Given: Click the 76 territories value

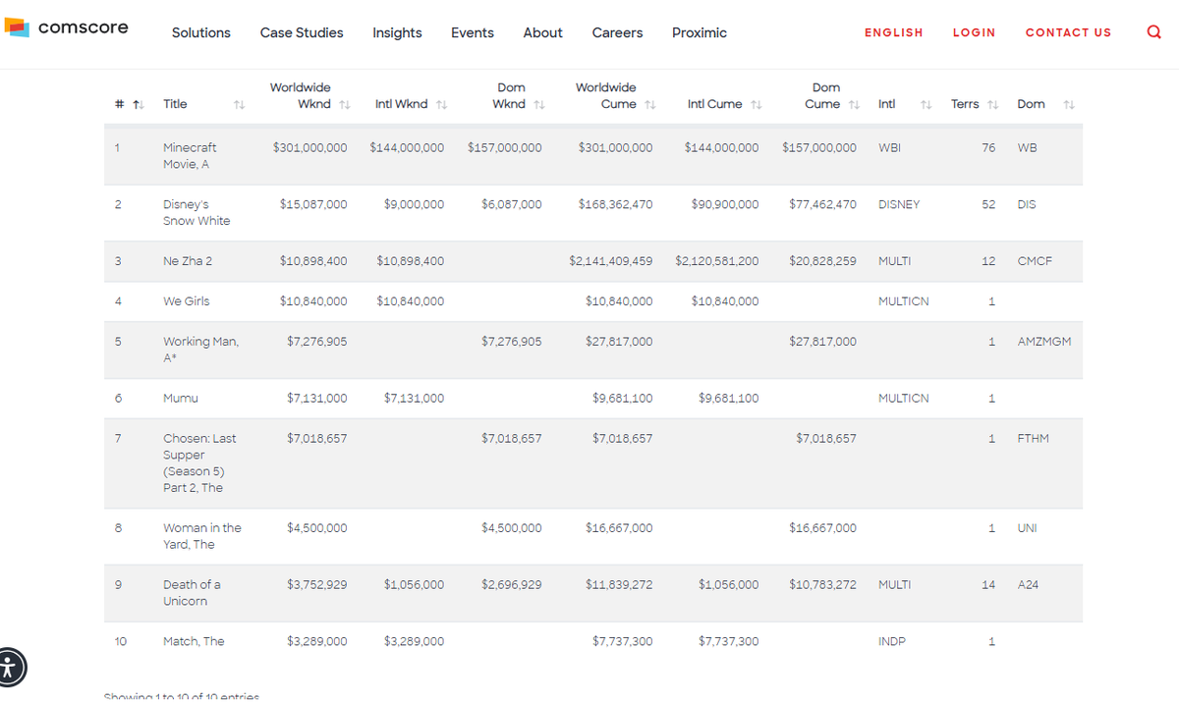Looking at the screenshot, I should (x=988, y=147).
